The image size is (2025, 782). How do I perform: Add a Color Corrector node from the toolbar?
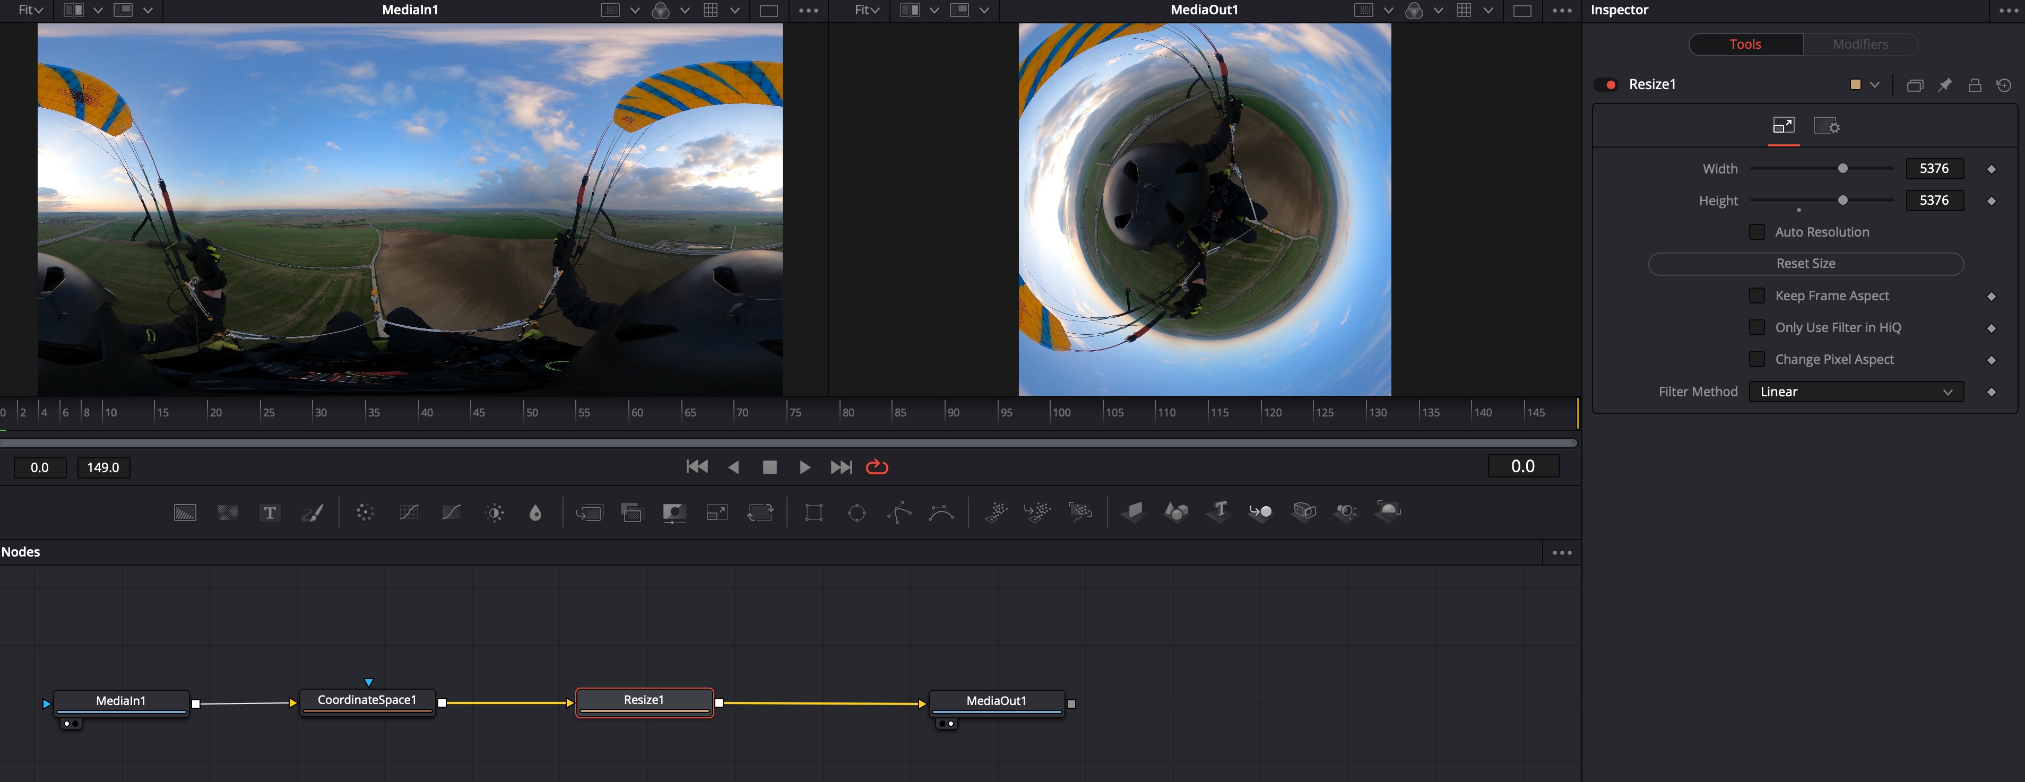pyautogui.click(x=365, y=513)
